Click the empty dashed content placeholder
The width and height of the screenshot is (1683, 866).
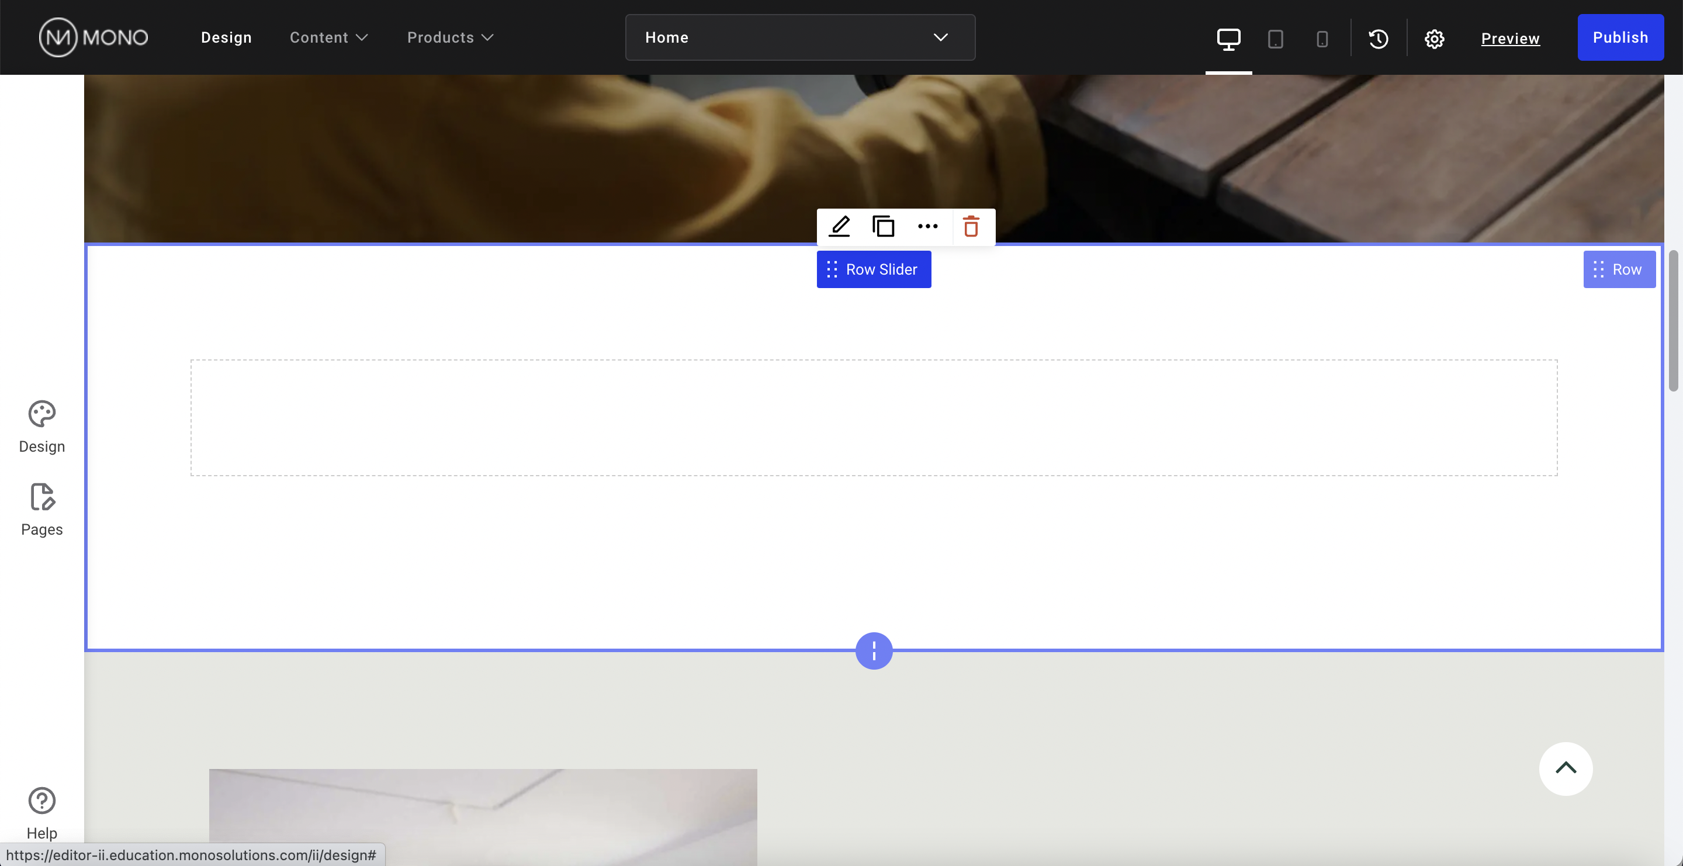coord(874,417)
